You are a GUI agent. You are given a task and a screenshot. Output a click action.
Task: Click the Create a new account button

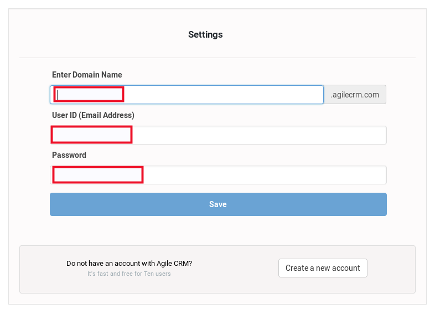(x=323, y=268)
